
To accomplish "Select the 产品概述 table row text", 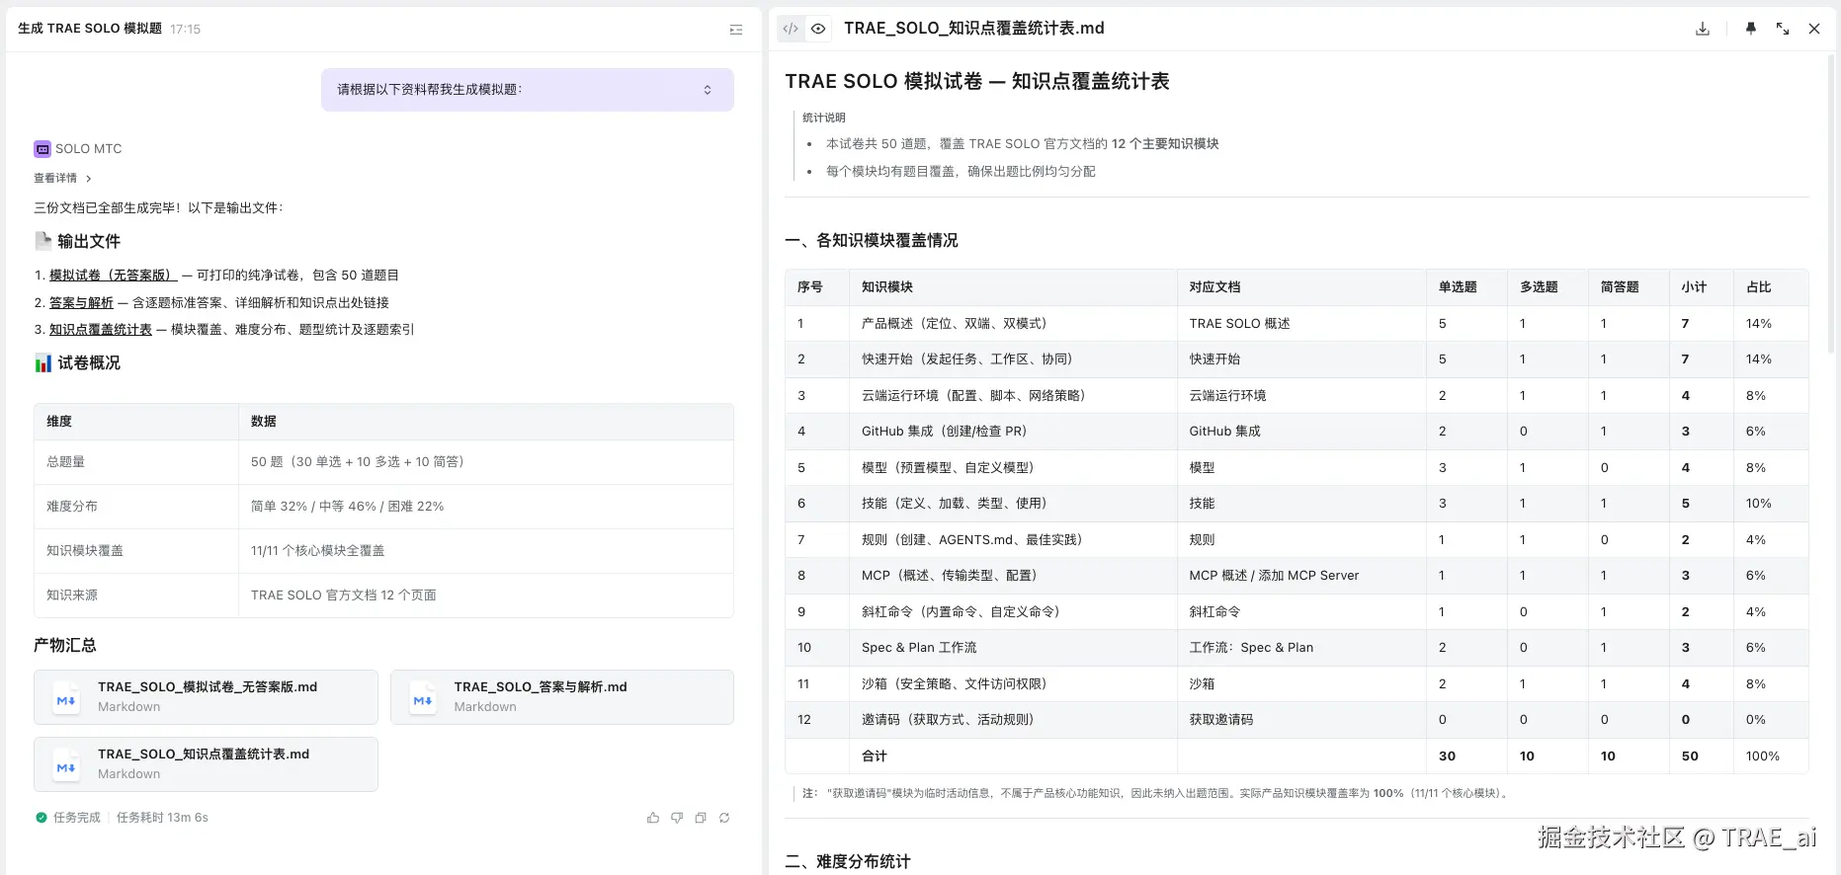I will point(954,324).
